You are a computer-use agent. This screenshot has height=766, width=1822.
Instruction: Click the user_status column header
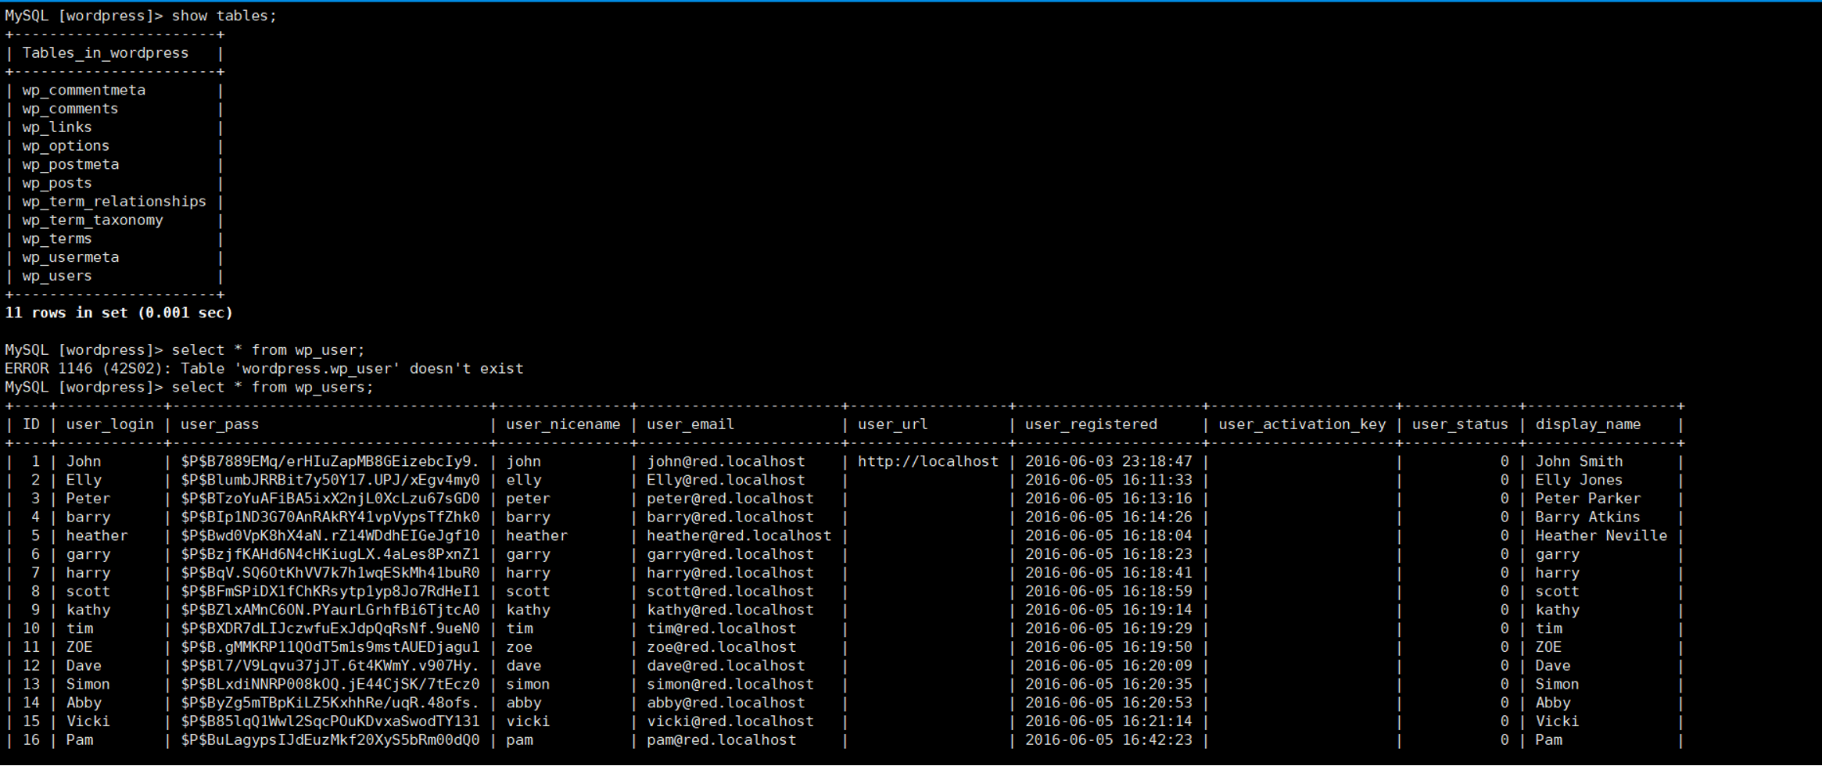click(x=1460, y=424)
